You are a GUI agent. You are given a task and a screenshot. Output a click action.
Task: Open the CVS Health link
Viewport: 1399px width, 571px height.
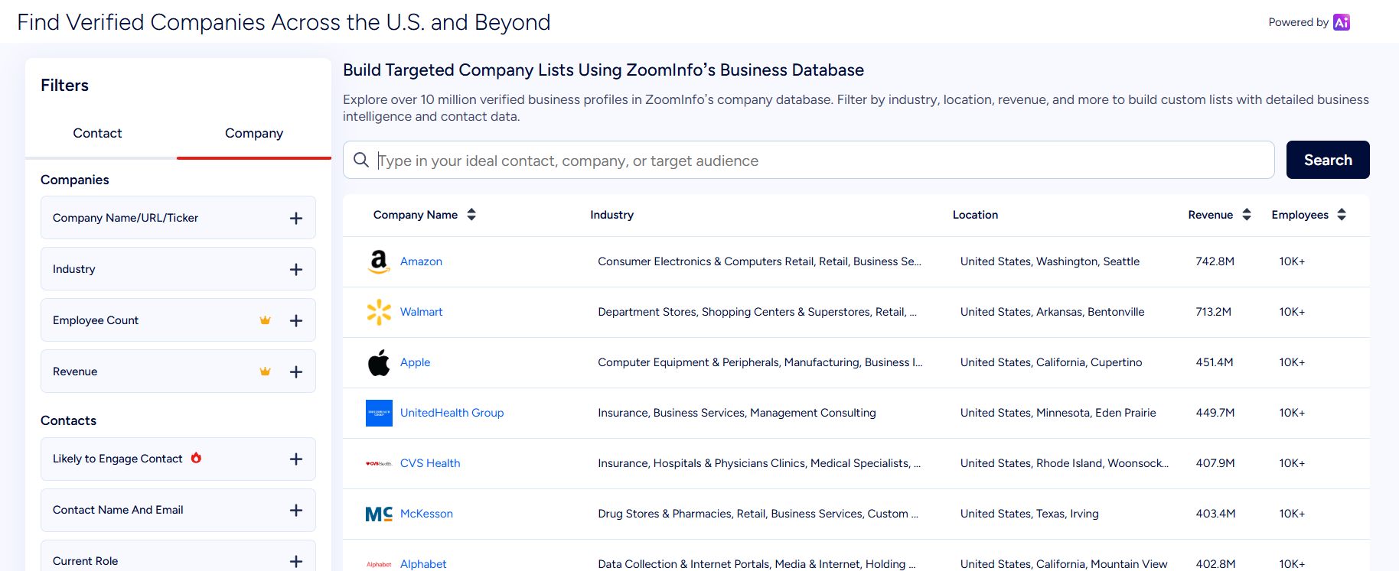[x=430, y=463]
